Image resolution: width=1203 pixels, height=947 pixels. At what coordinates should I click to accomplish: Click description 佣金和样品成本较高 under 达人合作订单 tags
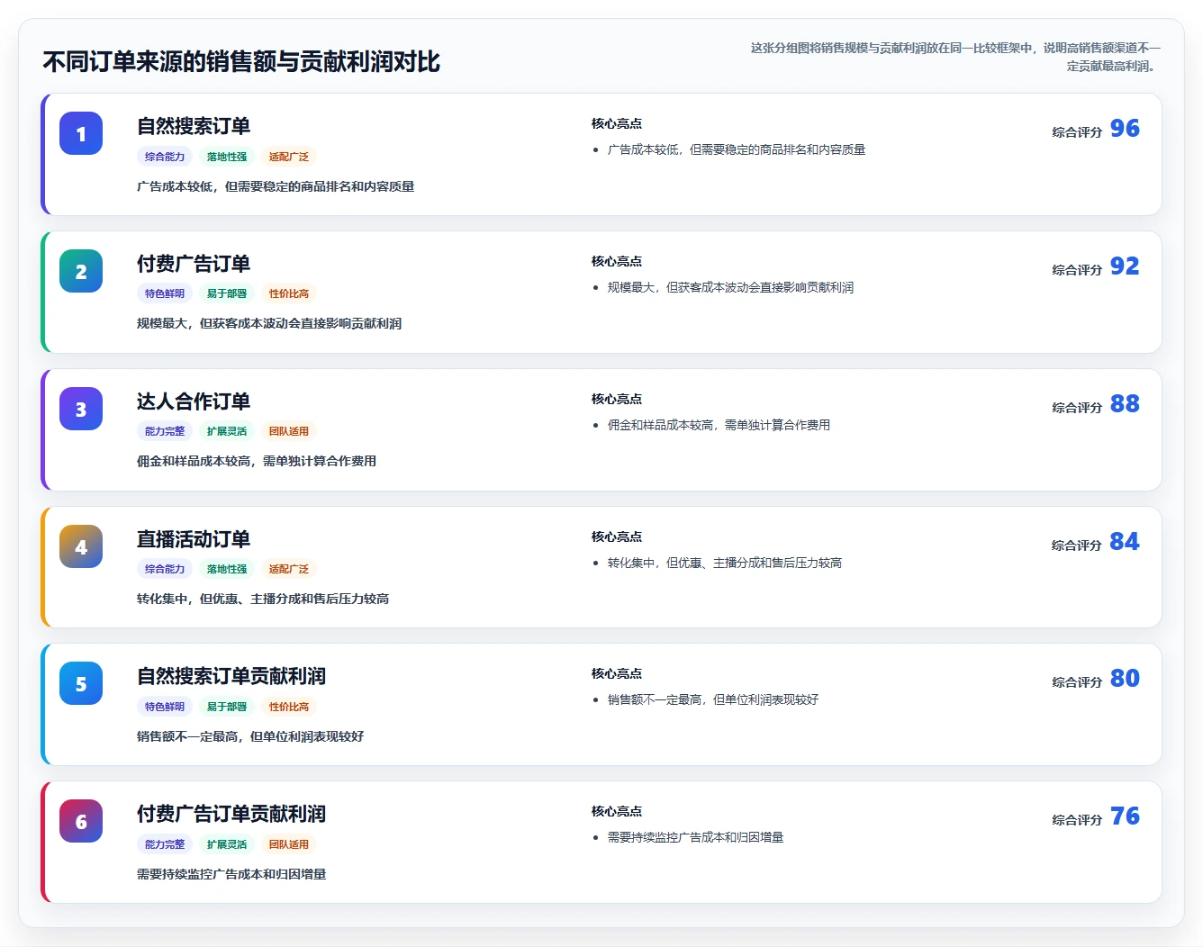pyautogui.click(x=257, y=461)
